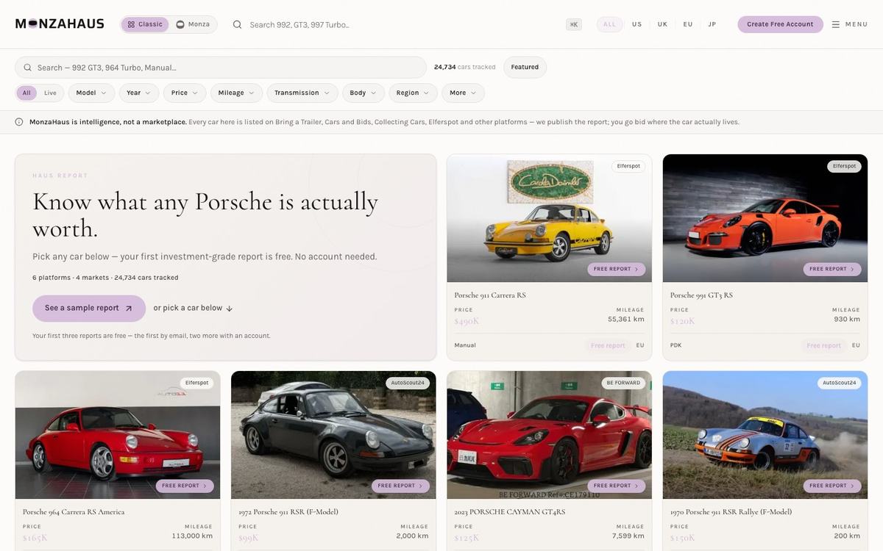Click Elferspot badge on 964 Carrera RS
This screenshot has height=551, width=883.
click(x=197, y=383)
